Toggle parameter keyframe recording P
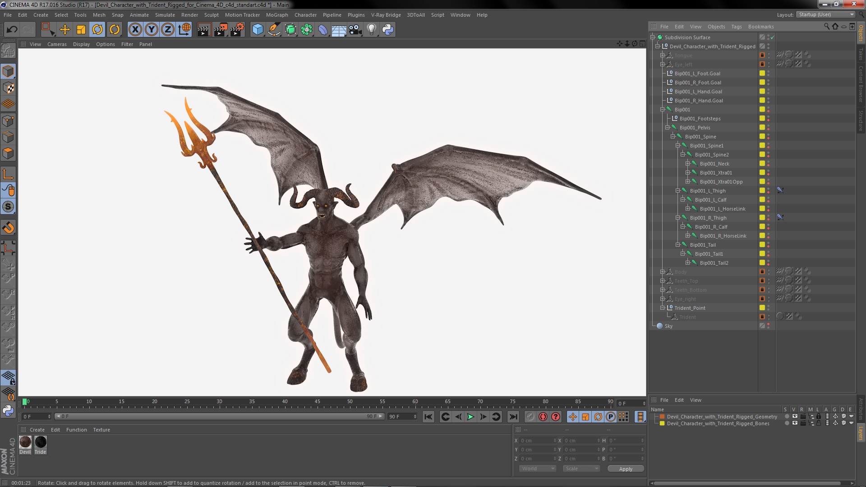The width and height of the screenshot is (866, 487). tap(611, 417)
